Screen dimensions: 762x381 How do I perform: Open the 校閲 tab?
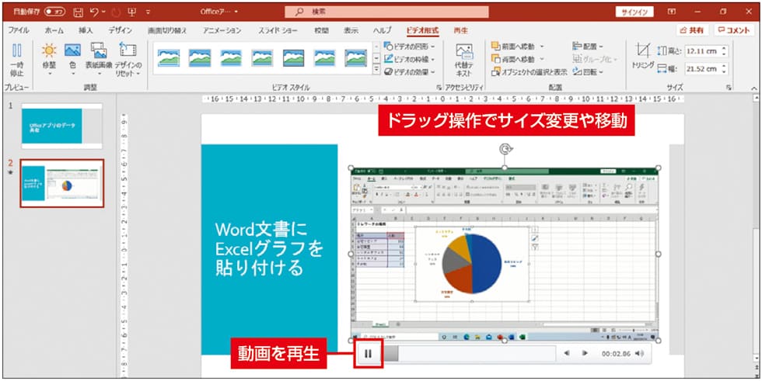[321, 30]
